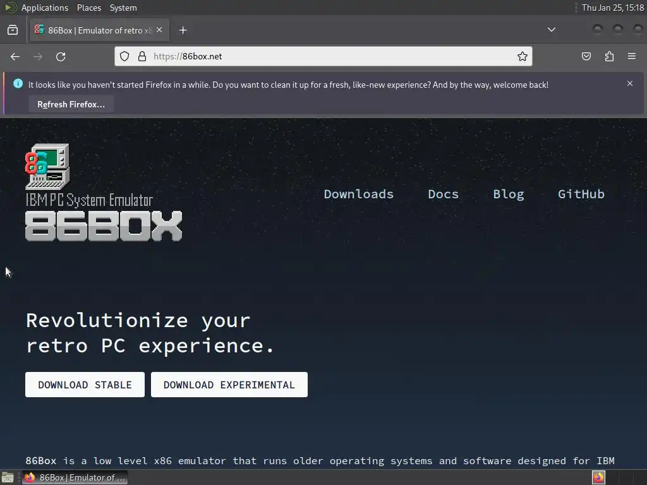Click the large 86BOX wordmark logo
Viewport: 647px width, 485px height.
(104, 225)
